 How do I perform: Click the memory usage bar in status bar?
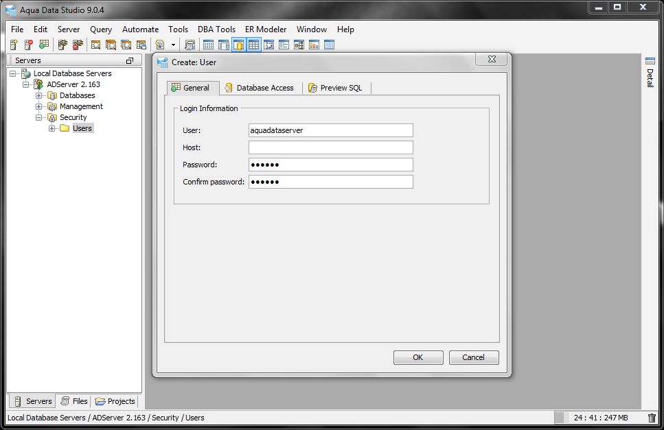point(599,418)
